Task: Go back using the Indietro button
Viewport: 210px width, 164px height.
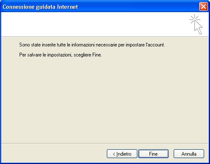Action: coord(122,154)
